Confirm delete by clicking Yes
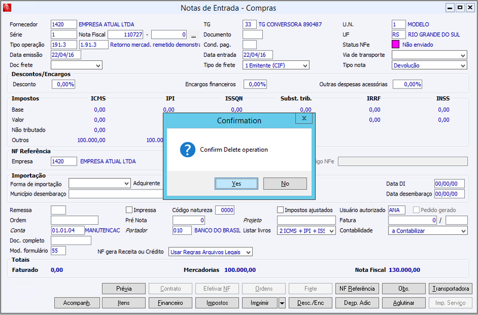Screen dimensions: 478x315 pyautogui.click(x=236, y=184)
